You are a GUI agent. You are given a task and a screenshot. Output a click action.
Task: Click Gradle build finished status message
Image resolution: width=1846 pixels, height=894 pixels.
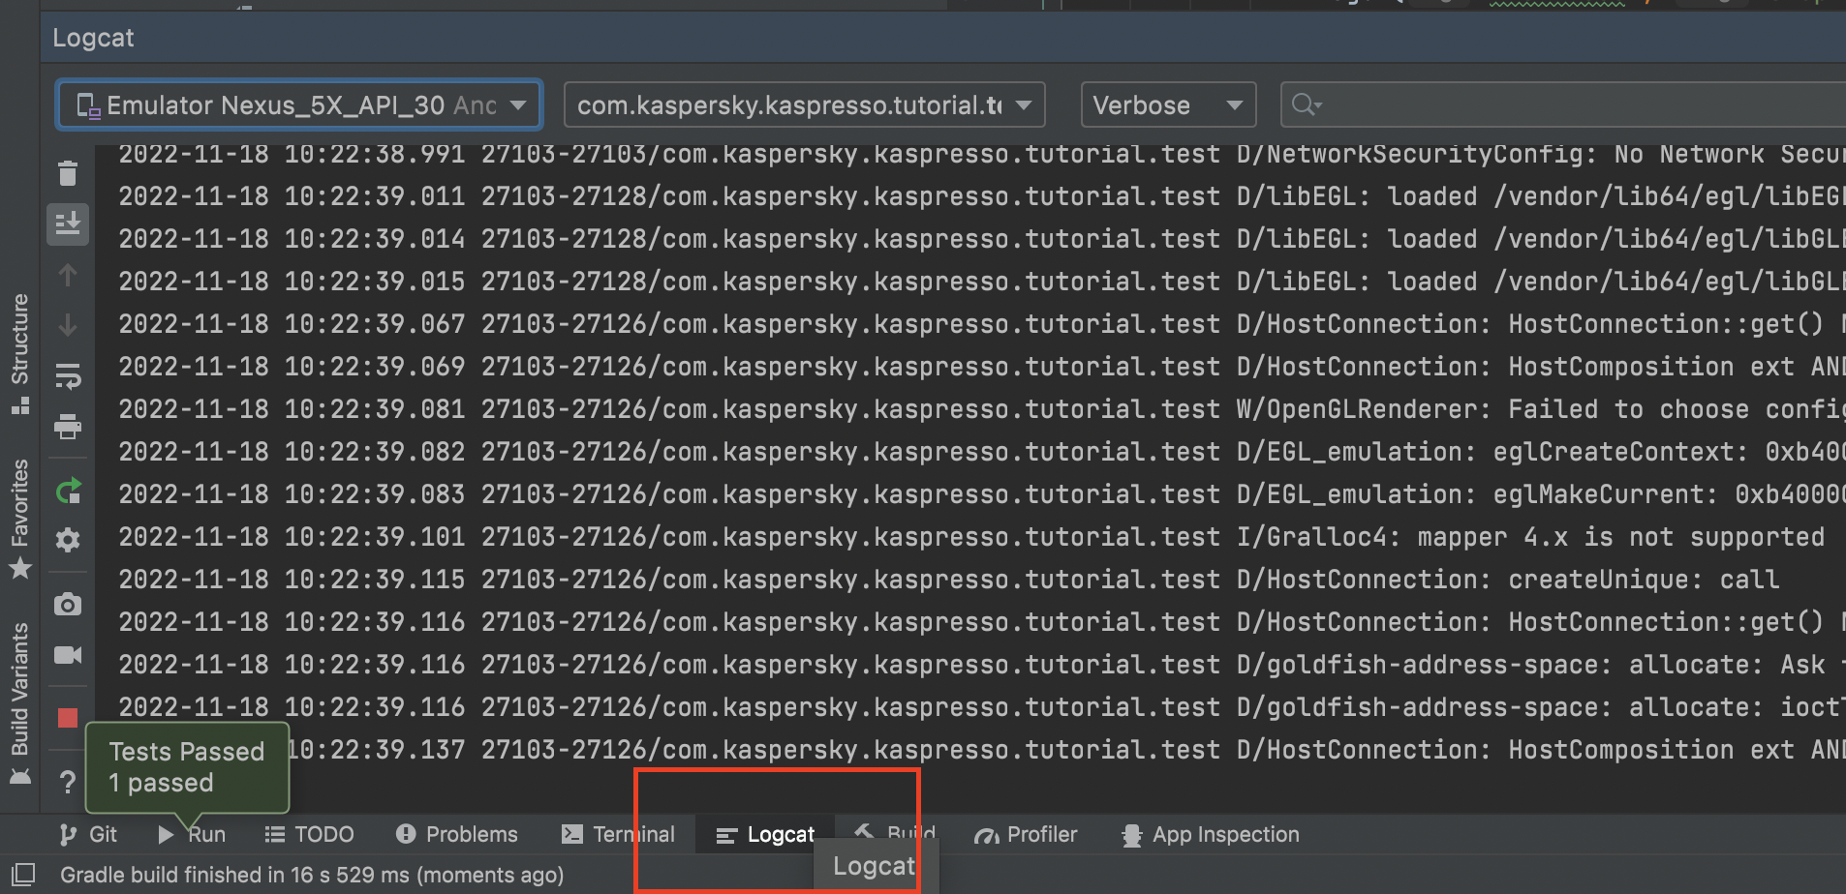point(312,875)
